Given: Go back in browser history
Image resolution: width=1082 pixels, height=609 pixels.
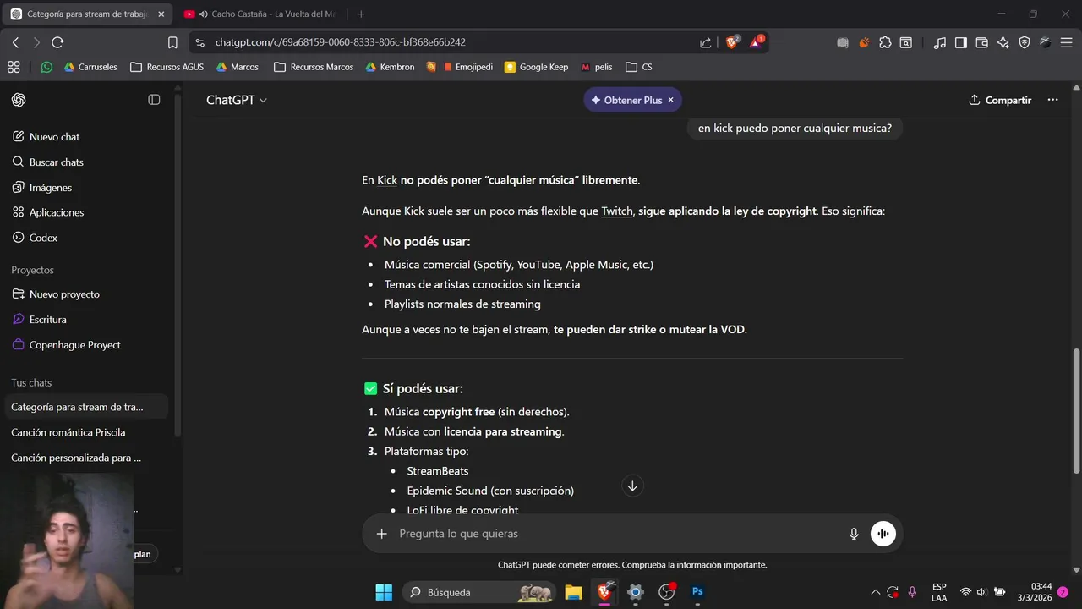Looking at the screenshot, I should (x=15, y=42).
